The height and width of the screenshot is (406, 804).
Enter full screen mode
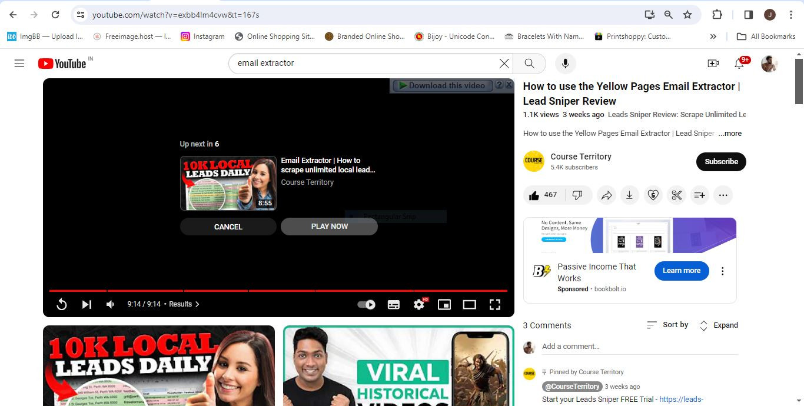point(495,304)
